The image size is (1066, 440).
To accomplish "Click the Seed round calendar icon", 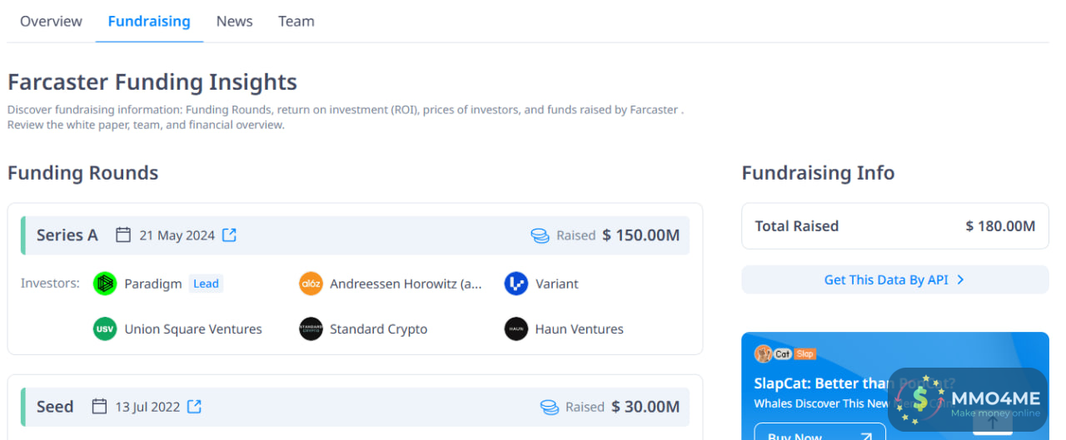I will pos(100,407).
